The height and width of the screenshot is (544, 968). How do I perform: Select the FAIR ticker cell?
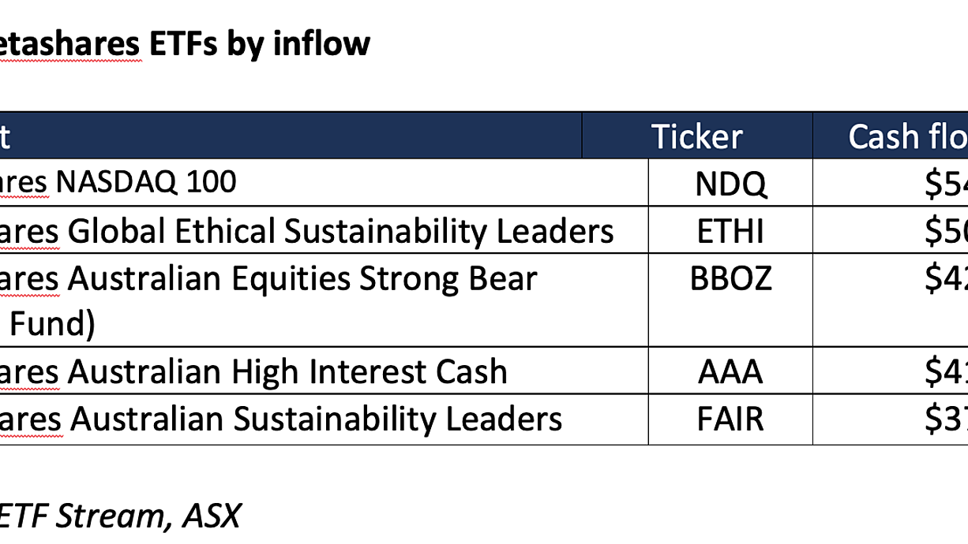point(730,419)
